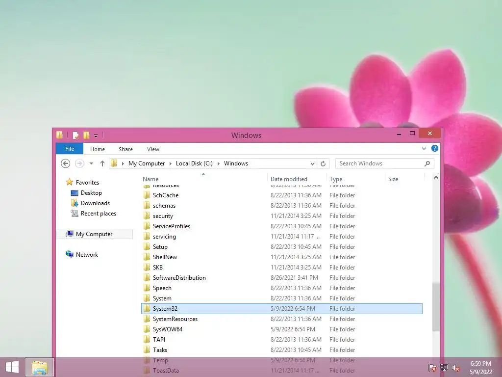Screen dimensions: 502x377
Task: Open the Help question mark icon
Action: (x=435, y=148)
